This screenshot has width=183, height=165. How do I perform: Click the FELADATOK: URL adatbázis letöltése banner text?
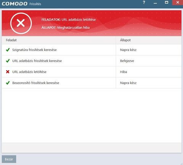(x=69, y=20)
